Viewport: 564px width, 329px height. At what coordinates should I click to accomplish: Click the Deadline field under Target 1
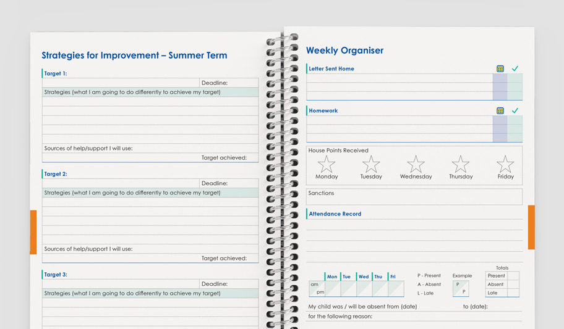click(229, 83)
